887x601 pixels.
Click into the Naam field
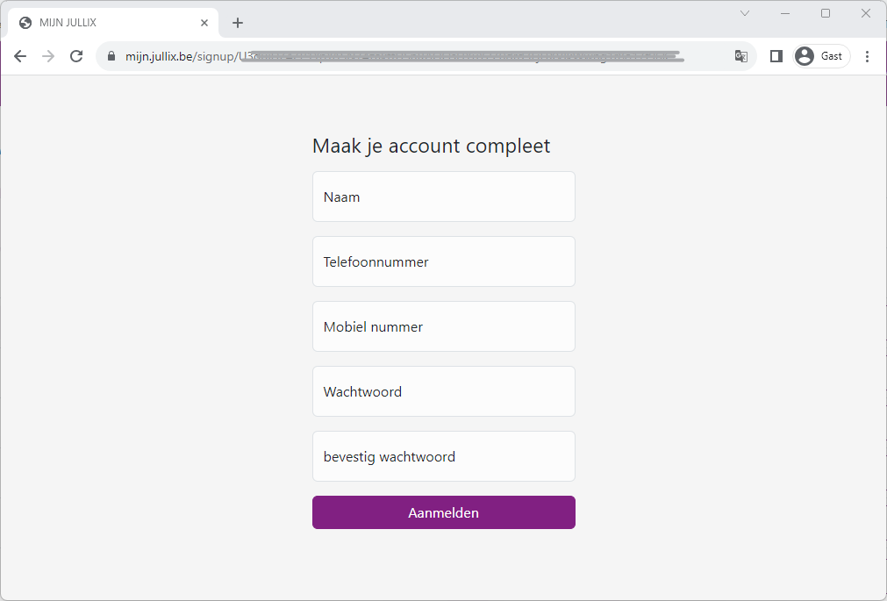[x=444, y=197]
